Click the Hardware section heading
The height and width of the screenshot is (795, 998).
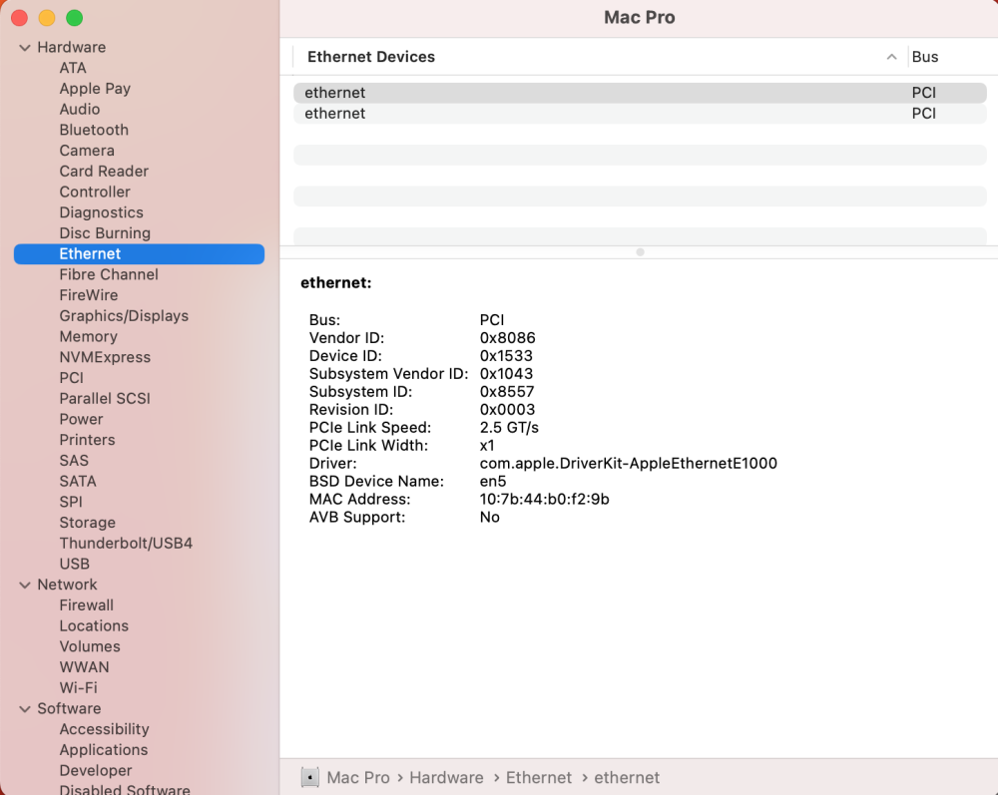71,48
